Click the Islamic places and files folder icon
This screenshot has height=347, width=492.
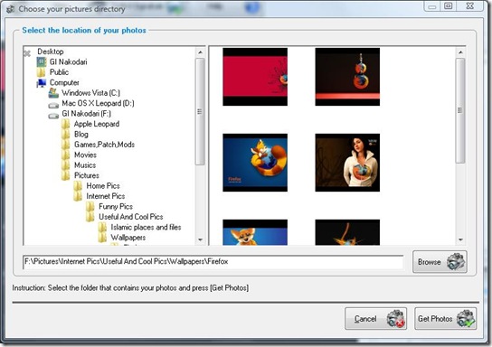(102, 227)
